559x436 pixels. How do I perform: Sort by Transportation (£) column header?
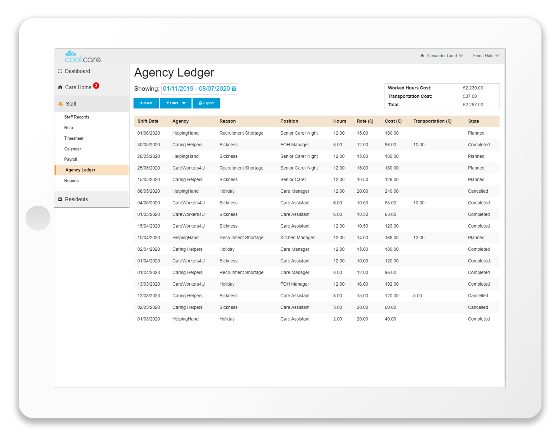[x=432, y=121]
